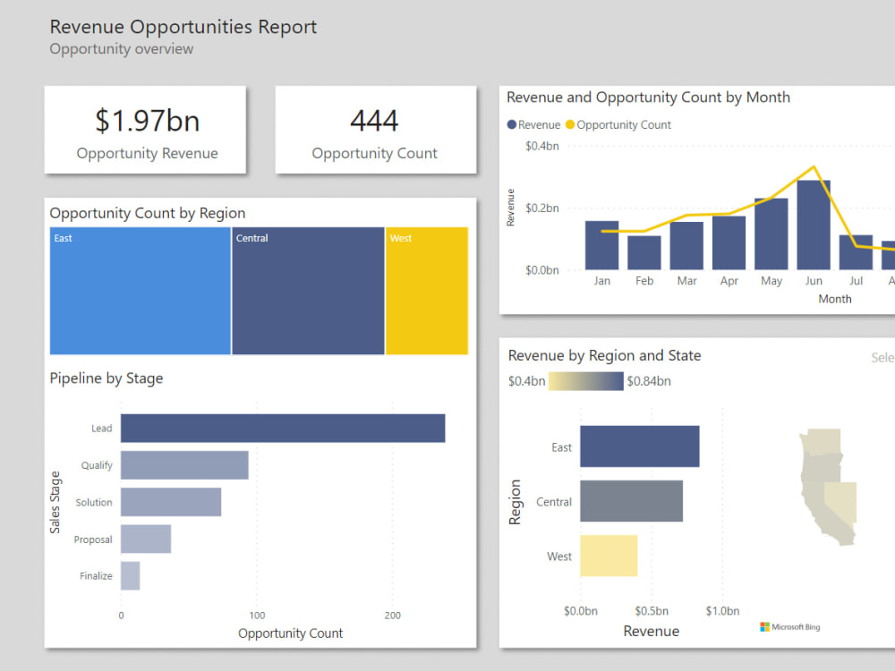Click the Qualify bar in Pipeline by Stage
Image resolution: width=895 pixels, height=671 pixels.
point(183,465)
